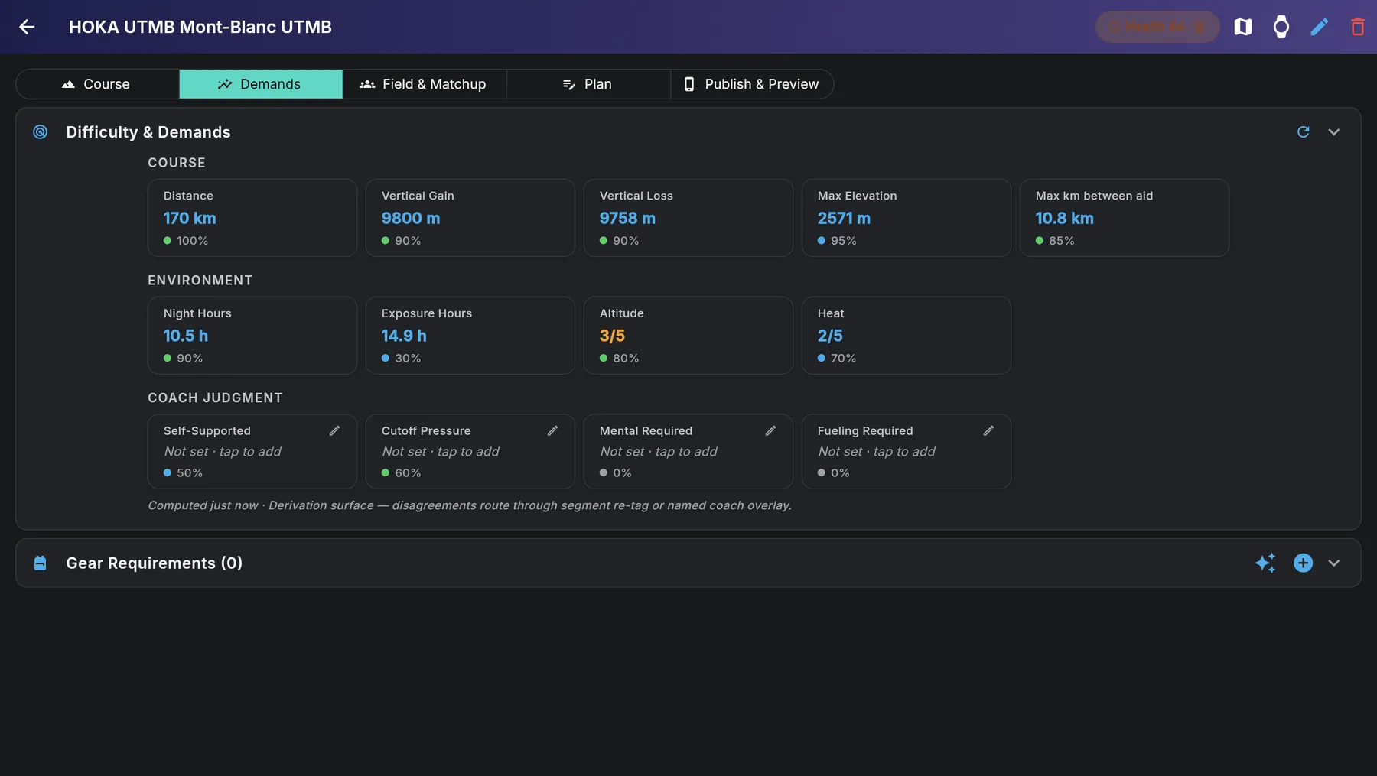Click the Max Elevation 95% confidence indicator
Image resolution: width=1377 pixels, height=776 pixels.
pos(837,241)
